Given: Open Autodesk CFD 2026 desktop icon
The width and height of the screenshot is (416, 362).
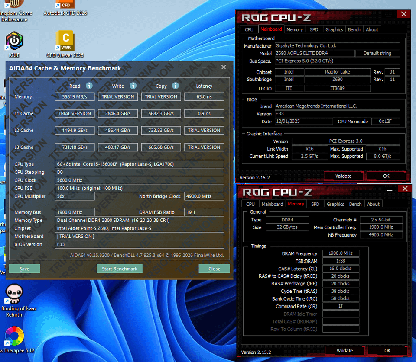Looking at the screenshot, I should point(65,6).
